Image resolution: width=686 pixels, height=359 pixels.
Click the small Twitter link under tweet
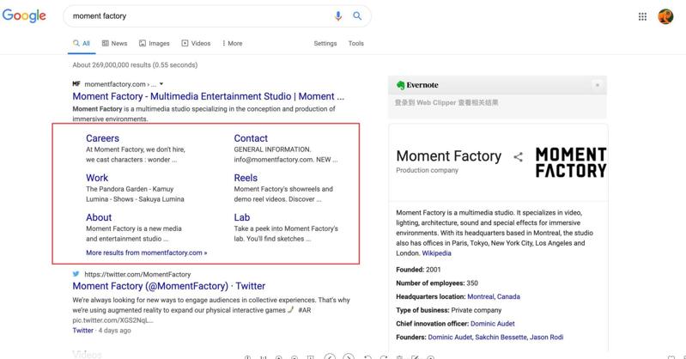(x=82, y=331)
